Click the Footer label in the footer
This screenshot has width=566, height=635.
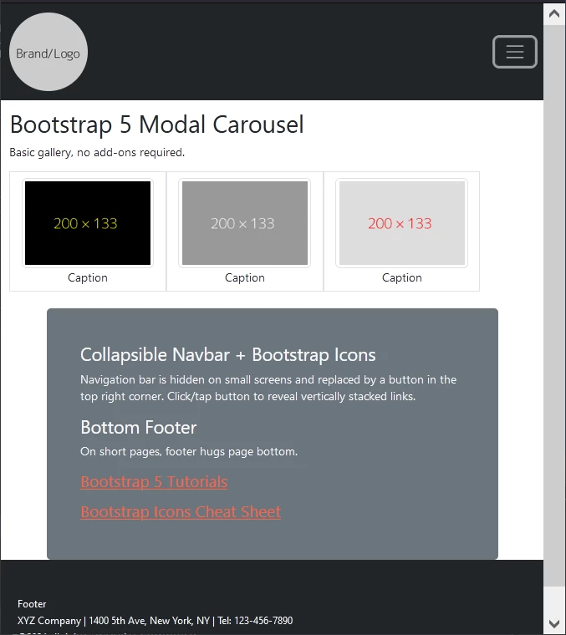point(32,604)
